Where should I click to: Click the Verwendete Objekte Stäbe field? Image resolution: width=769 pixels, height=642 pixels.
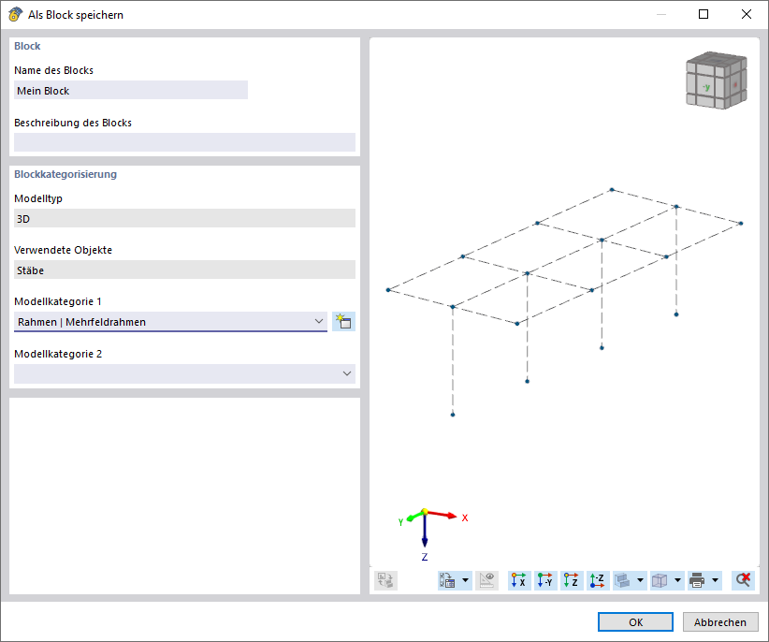tap(184, 270)
